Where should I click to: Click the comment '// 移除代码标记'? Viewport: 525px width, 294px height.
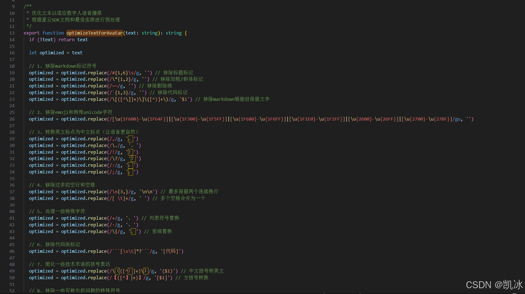(169, 92)
